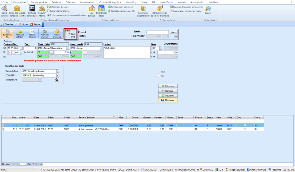Image resolution: width=295 pixels, height=172 pixels.
Task: Select the Factures créanciers entry type
Action: coord(57,34)
